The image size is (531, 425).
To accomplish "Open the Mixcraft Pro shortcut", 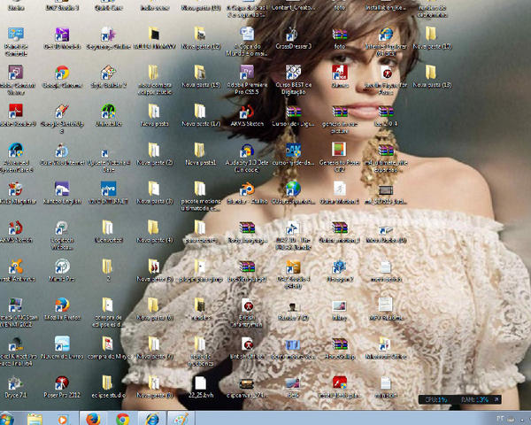I will 62,271.
